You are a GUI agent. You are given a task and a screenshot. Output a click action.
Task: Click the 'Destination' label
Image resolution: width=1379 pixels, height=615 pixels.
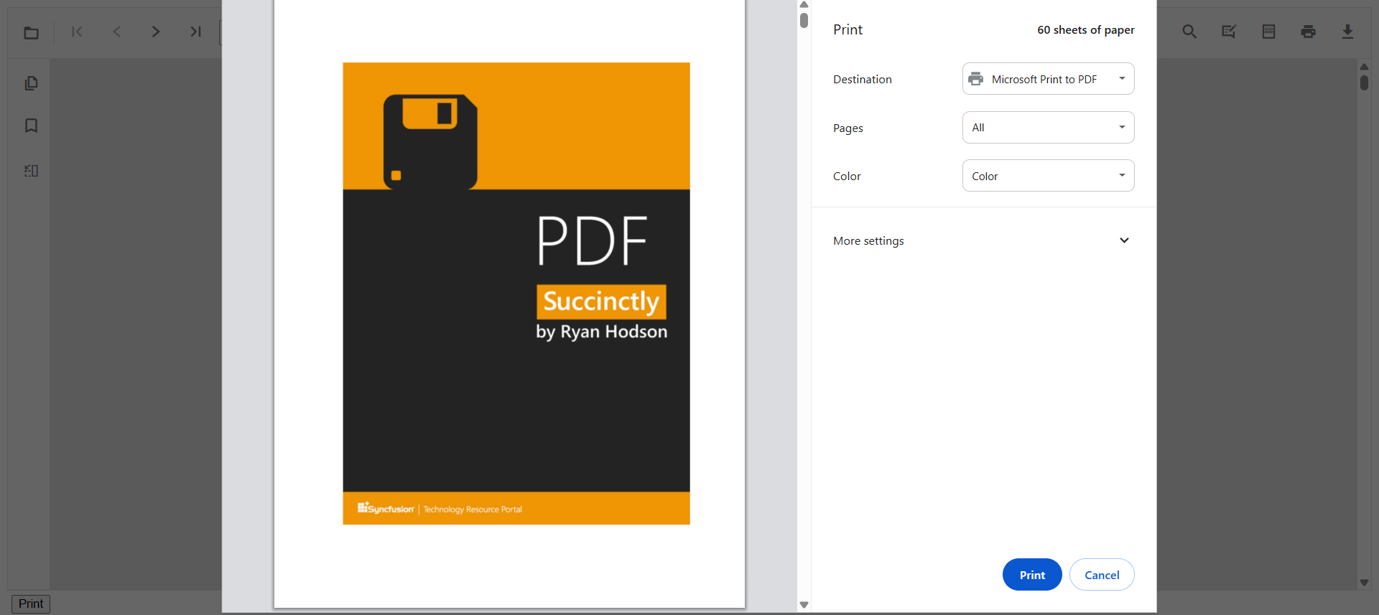coord(862,79)
